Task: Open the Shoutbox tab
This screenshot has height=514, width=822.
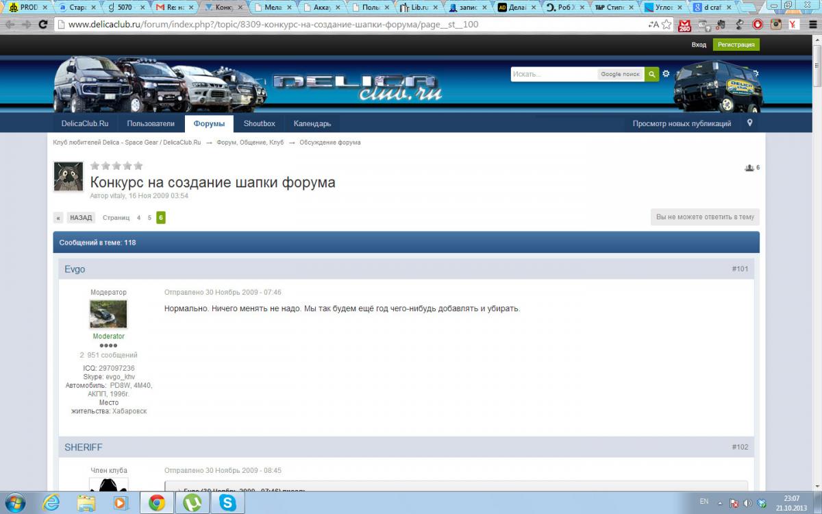Action: pyautogui.click(x=259, y=123)
